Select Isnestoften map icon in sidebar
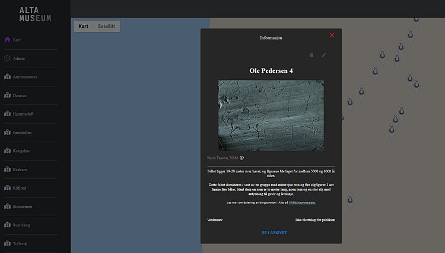This screenshot has height=253, width=445. pyautogui.click(x=7, y=132)
